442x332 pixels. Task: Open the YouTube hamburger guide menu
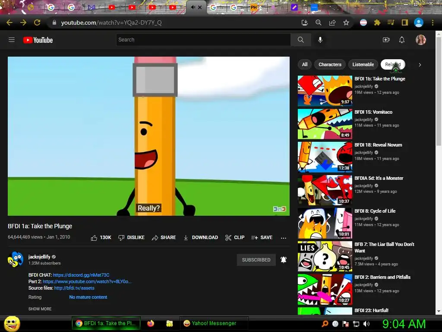[12, 40]
